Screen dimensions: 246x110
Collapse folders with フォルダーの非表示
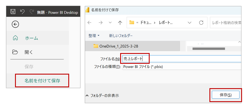102,96
